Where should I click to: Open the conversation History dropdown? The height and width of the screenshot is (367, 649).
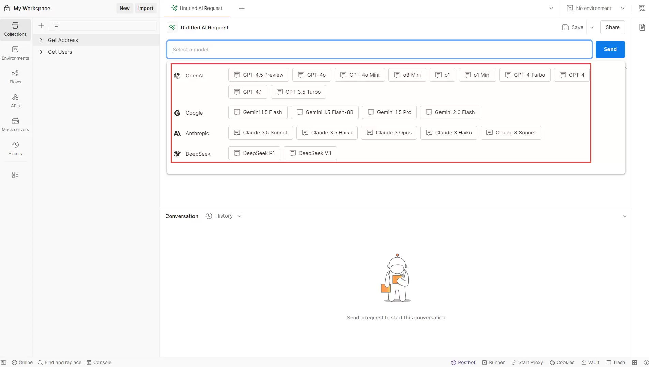(223, 216)
